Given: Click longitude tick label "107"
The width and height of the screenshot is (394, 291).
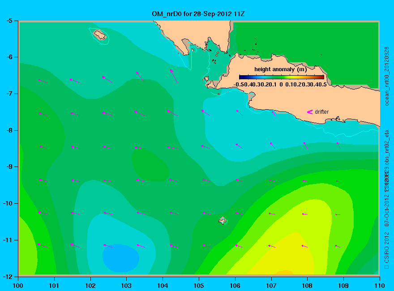Looking at the screenshot, I should click(271, 286).
